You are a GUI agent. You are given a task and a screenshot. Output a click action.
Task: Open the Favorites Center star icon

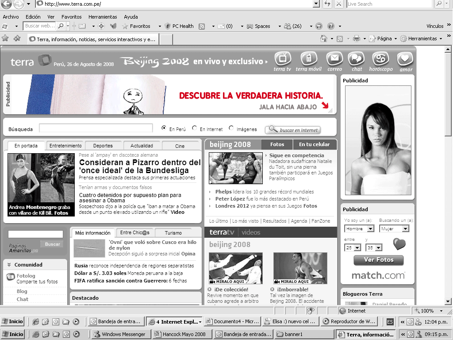(5, 39)
